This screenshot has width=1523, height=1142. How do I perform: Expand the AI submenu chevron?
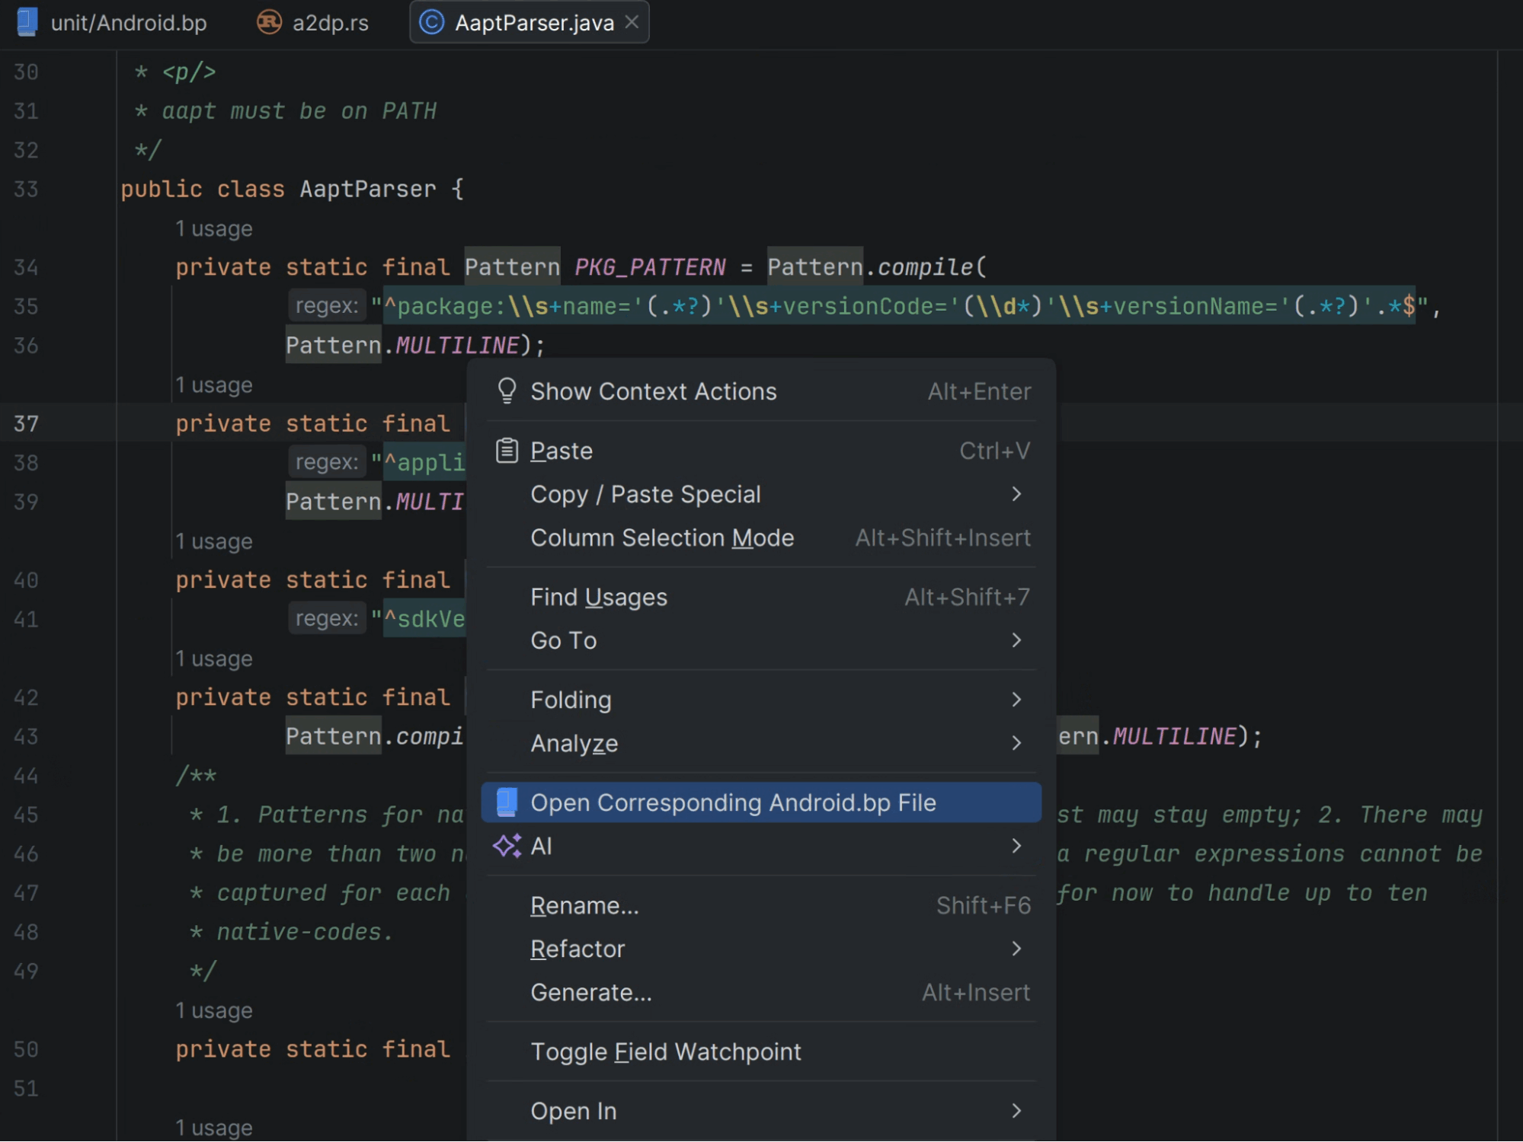click(x=1016, y=846)
